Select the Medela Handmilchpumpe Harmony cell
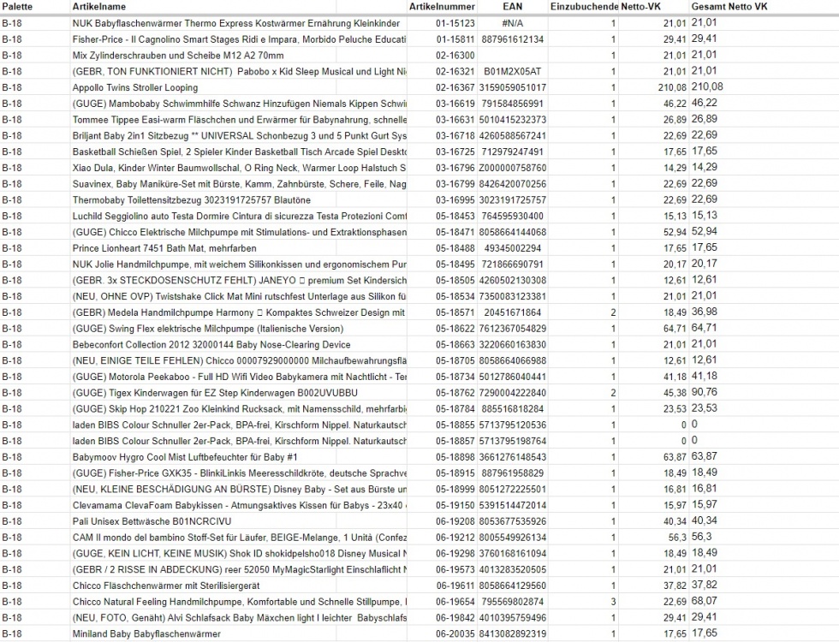This screenshot has width=839, height=642. (239, 312)
